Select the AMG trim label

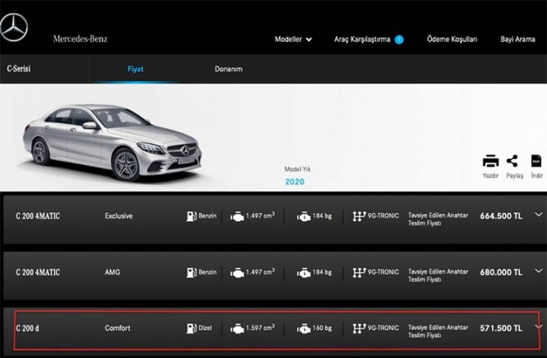click(x=112, y=272)
